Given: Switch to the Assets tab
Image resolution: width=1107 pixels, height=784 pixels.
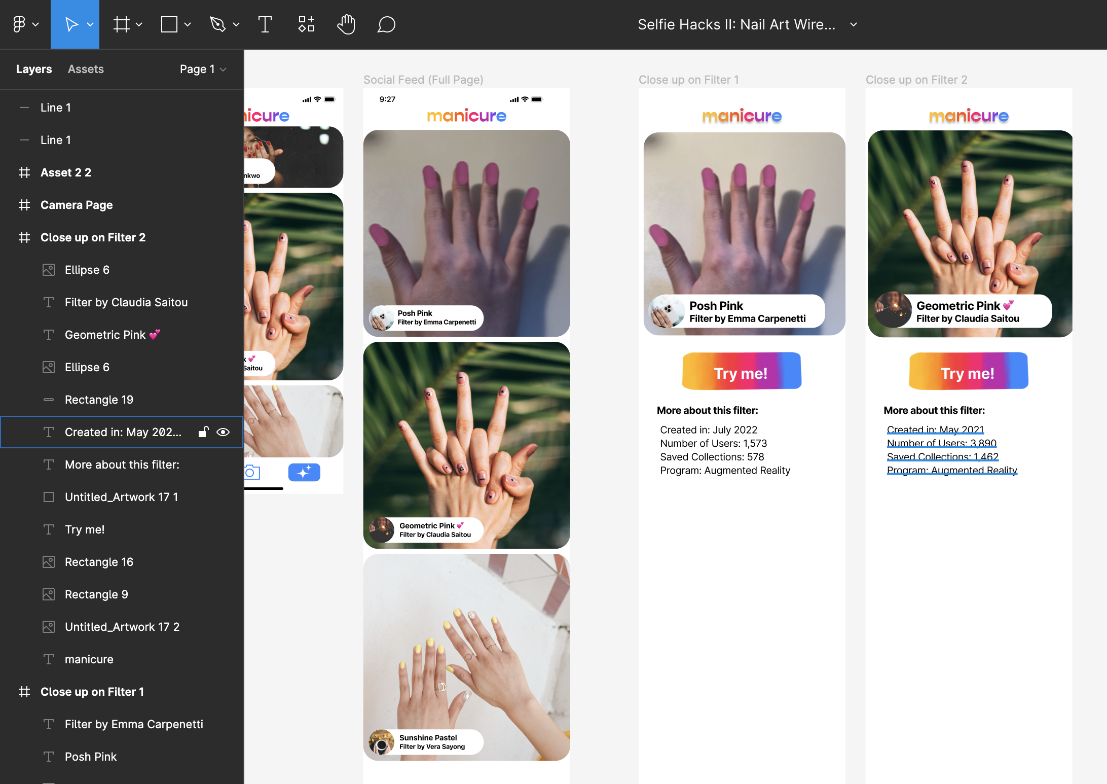Looking at the screenshot, I should click(86, 69).
